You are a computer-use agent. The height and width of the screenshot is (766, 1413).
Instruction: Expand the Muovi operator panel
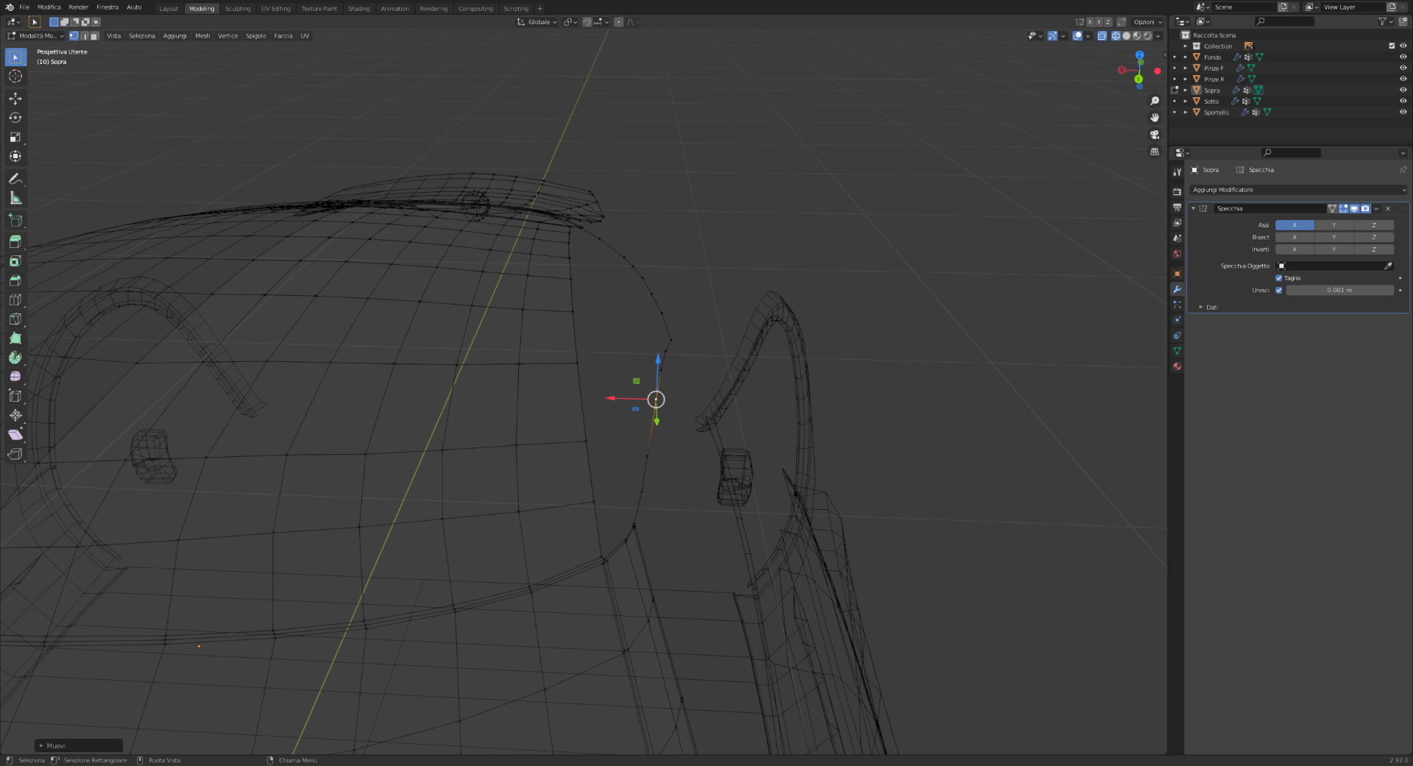(79, 745)
